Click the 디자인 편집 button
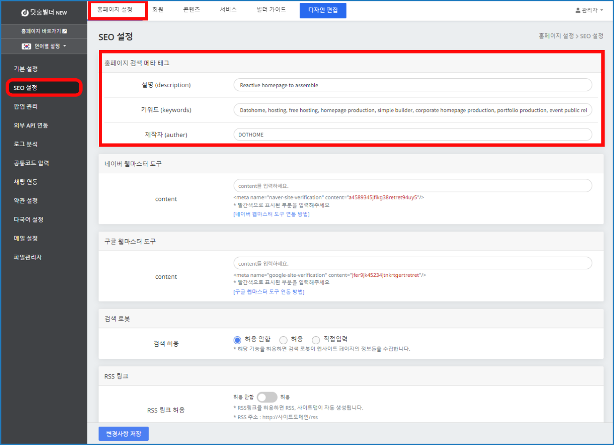Viewport: 614px width, 445px height. 323,10
